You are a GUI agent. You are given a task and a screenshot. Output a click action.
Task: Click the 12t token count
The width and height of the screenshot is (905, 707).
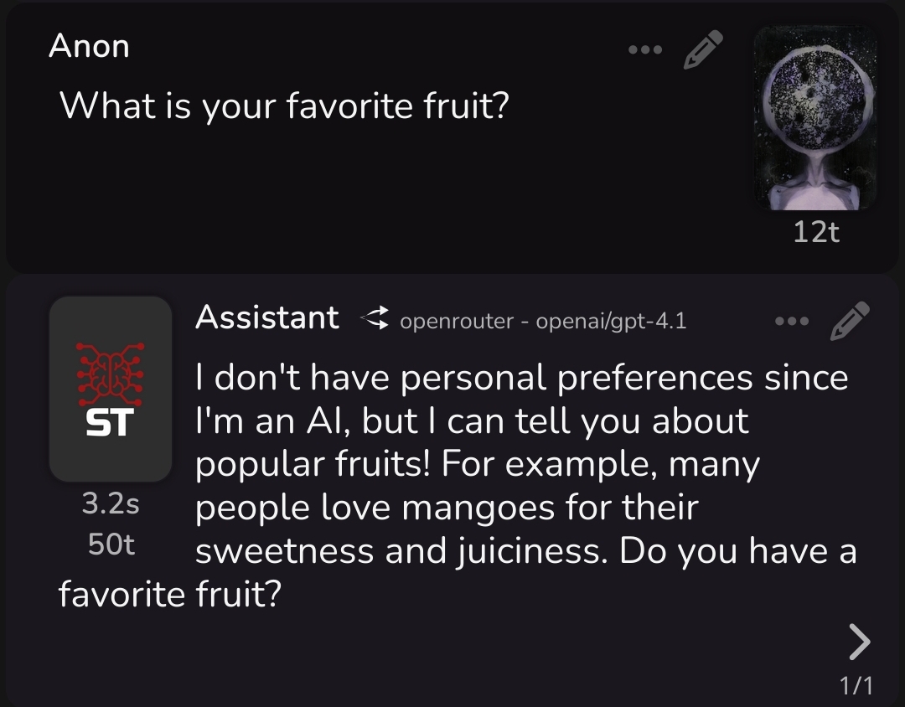pyautogui.click(x=815, y=232)
